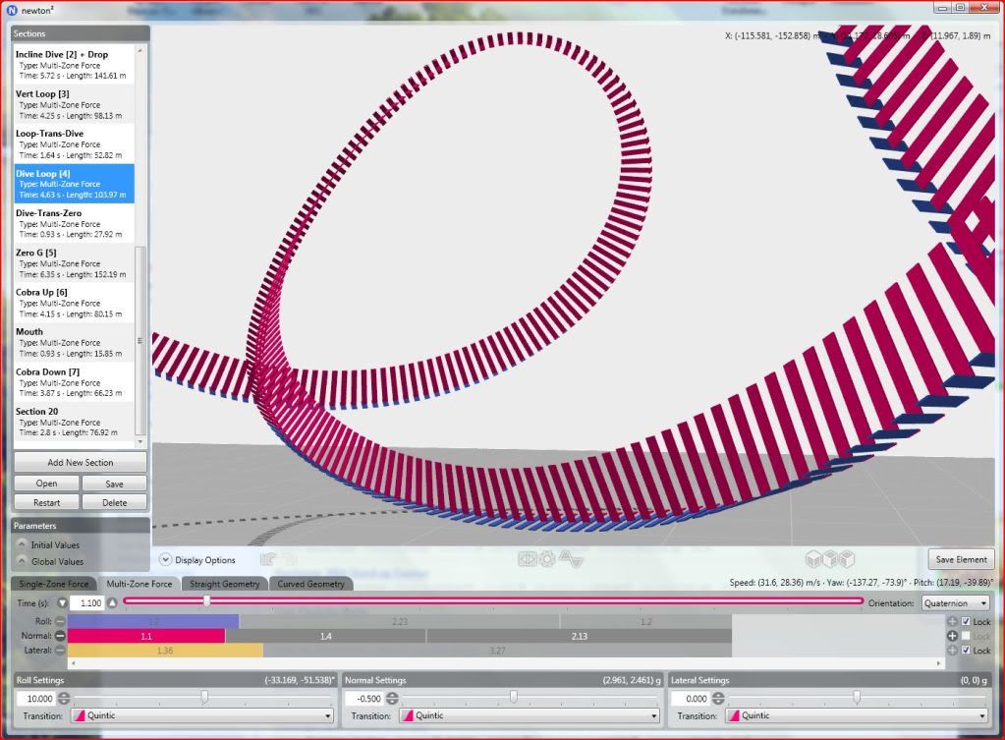Select the Normal zone labeled 2.13

pos(579,636)
